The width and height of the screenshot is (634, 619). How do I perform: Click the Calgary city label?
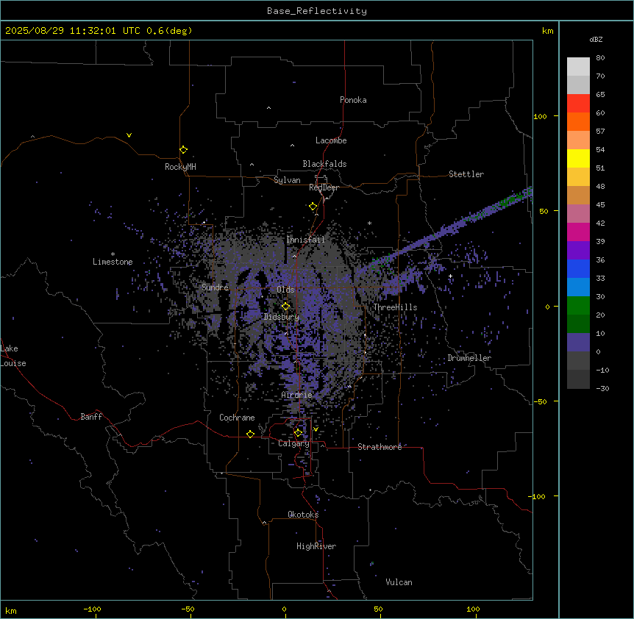293,443
